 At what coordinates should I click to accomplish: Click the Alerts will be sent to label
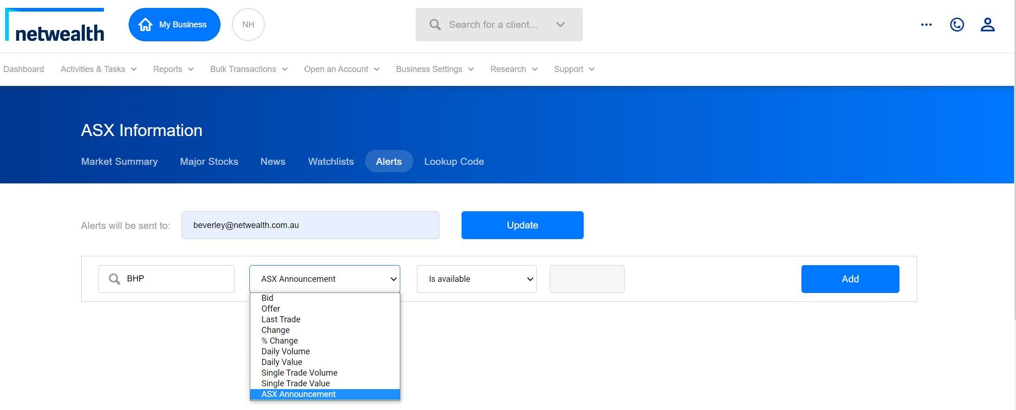click(x=126, y=226)
